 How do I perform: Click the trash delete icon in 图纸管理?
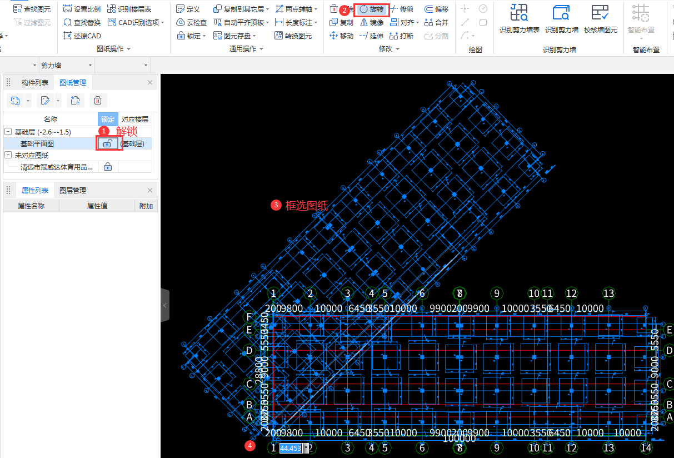(x=98, y=101)
